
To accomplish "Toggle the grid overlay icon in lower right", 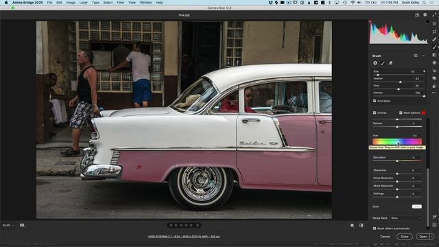I will pyautogui.click(x=434, y=225).
